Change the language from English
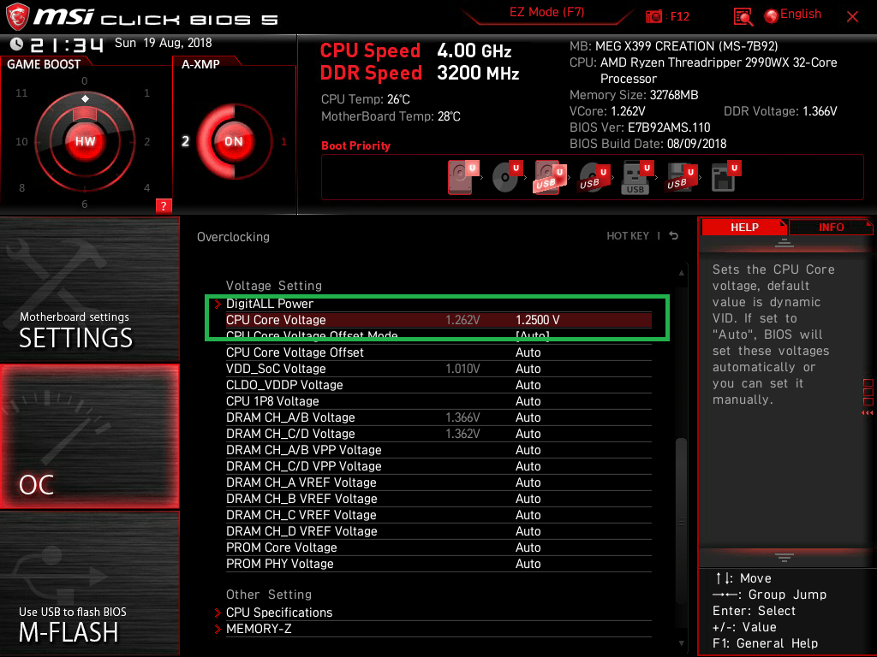 click(x=801, y=14)
